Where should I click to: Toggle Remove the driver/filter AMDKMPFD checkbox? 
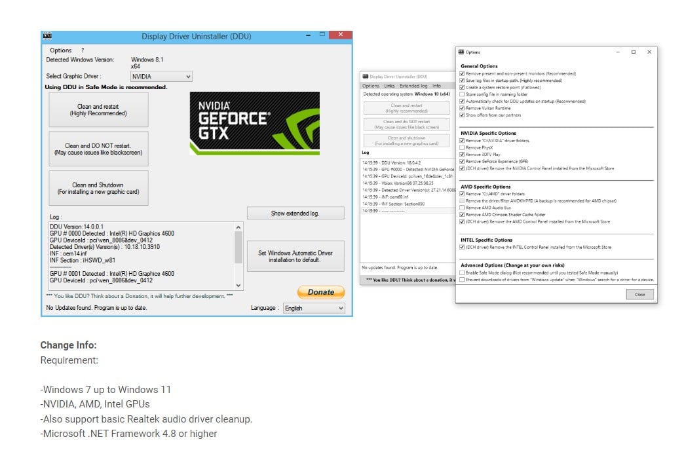tap(462, 201)
